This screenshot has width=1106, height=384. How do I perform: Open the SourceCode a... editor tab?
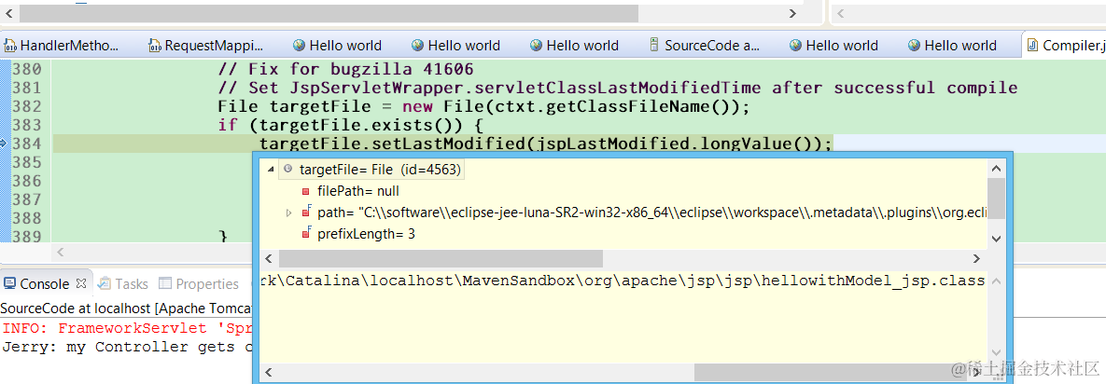coord(704,46)
